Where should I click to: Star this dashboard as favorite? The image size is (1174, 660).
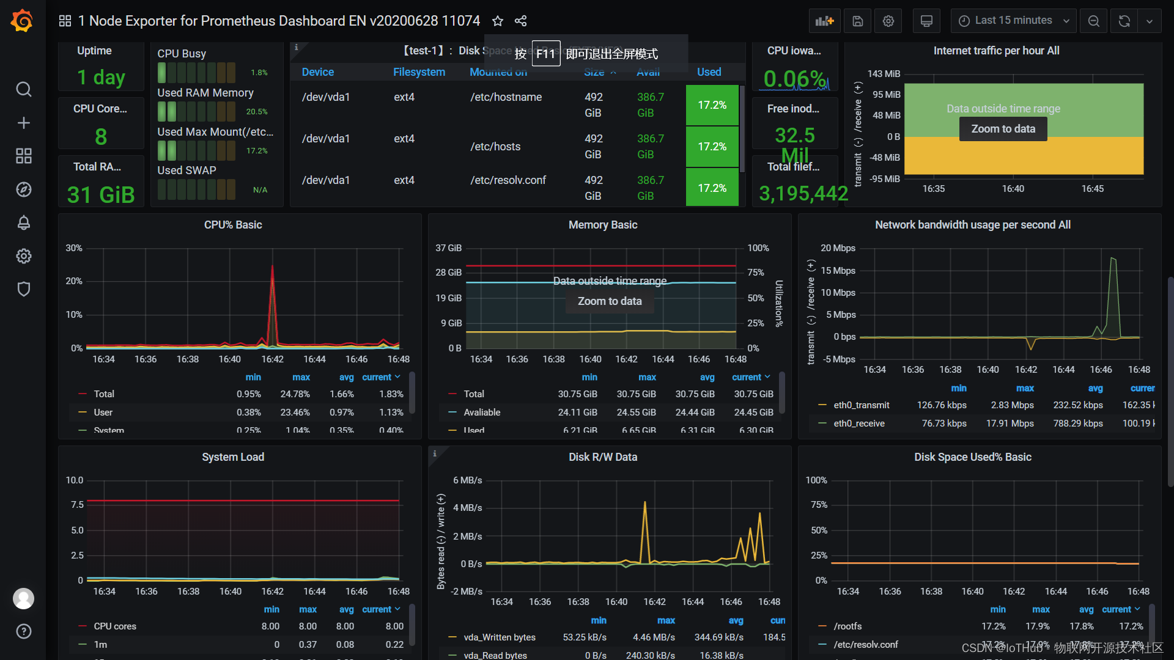point(498,21)
